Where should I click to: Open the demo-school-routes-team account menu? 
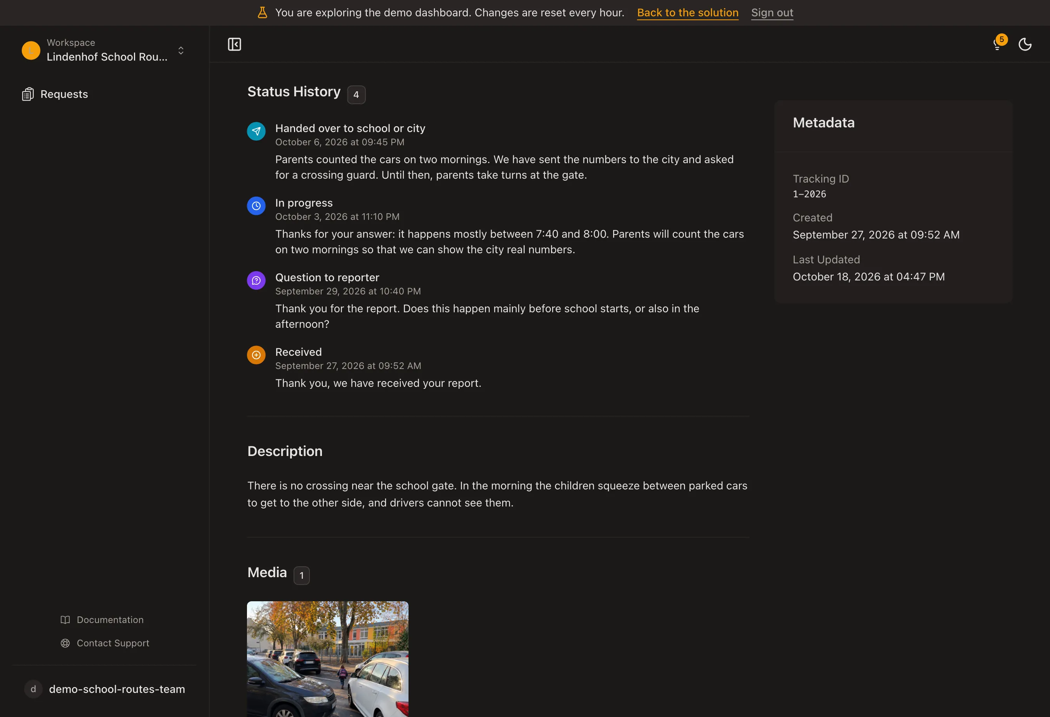(105, 689)
